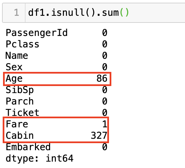Select the SibSp row label
185x168 pixels.
coord(20,90)
